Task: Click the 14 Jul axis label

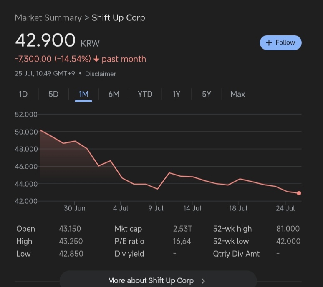Action: tap(192, 208)
